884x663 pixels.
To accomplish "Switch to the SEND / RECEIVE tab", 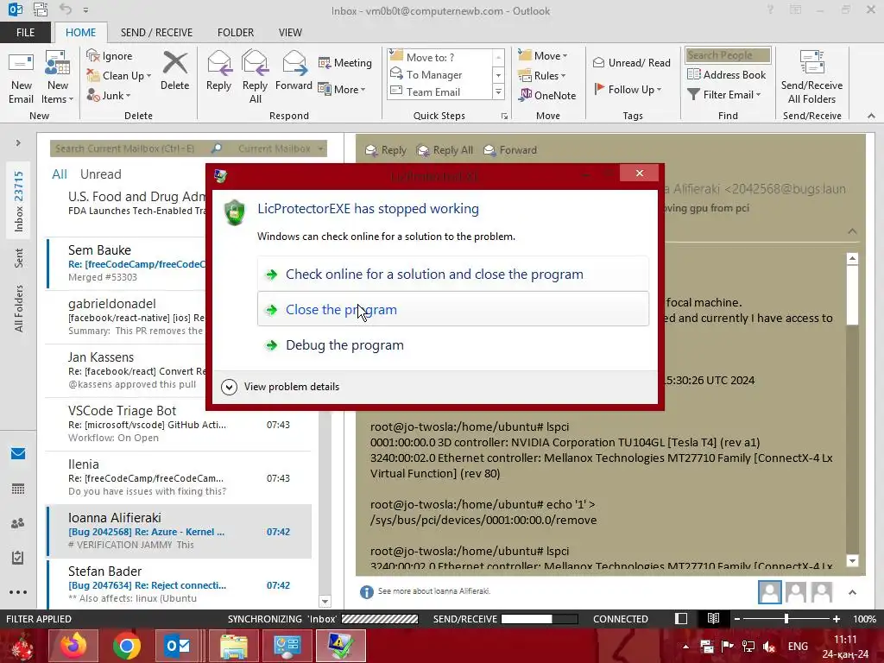I will tap(156, 33).
